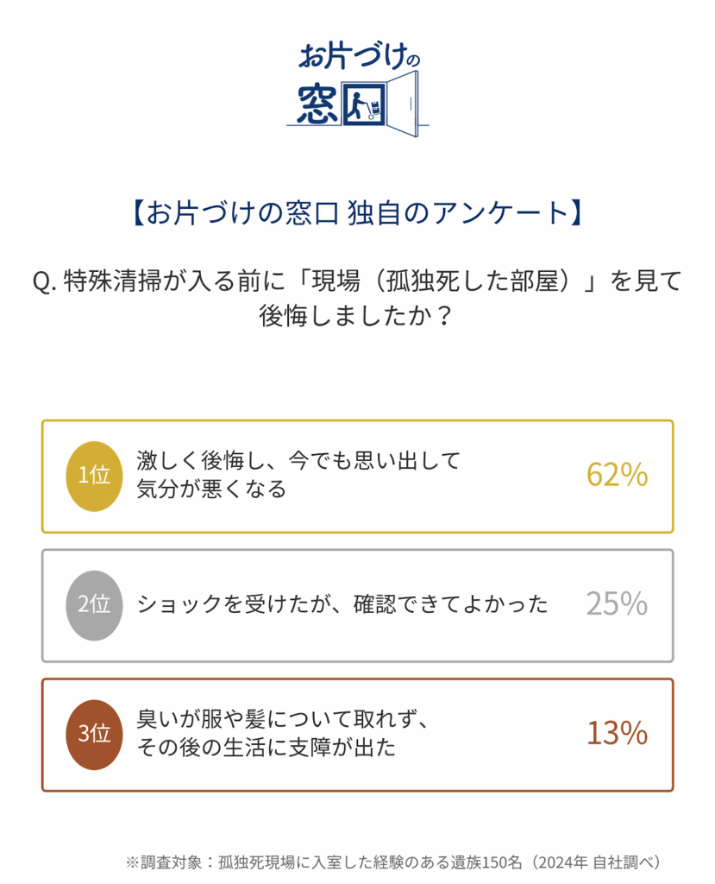715x884 pixels.
Task: Select answer ショックを受けたが、確認できてよかった
Action: (x=342, y=605)
